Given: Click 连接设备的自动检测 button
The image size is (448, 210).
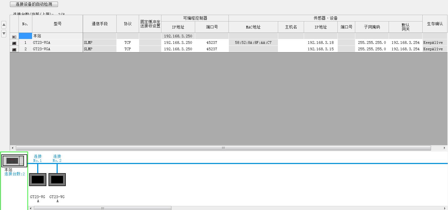Looking at the screenshot, I should pyautogui.click(x=34, y=4).
